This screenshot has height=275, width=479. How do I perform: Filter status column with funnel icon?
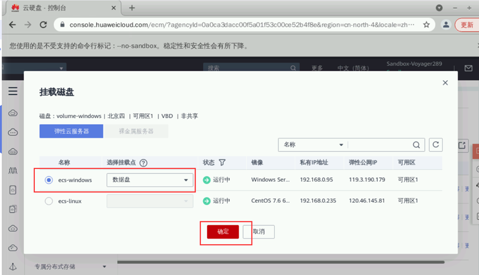[x=222, y=162]
